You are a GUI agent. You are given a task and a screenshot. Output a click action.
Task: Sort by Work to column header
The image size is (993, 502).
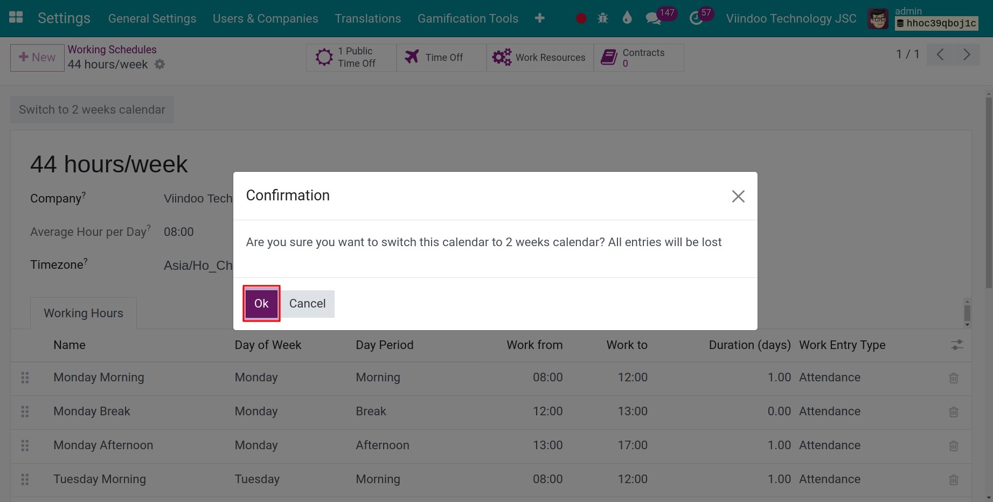tap(627, 345)
